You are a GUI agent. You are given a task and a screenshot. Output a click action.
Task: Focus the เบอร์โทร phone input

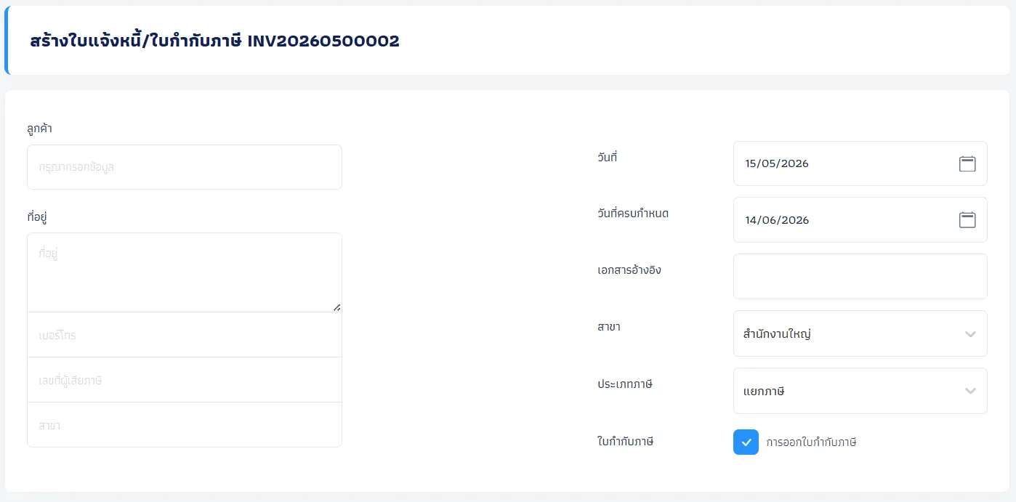click(185, 335)
